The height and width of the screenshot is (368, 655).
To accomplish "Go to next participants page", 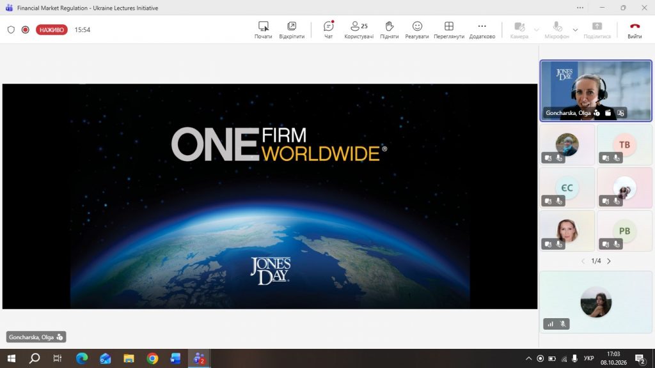I will (609, 261).
